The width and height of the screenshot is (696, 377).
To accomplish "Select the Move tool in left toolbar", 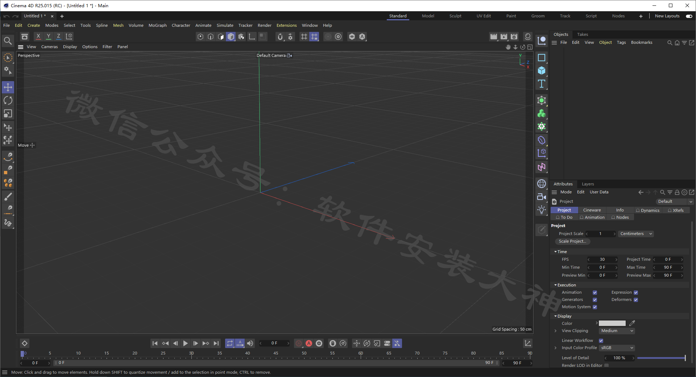I will tap(8, 87).
